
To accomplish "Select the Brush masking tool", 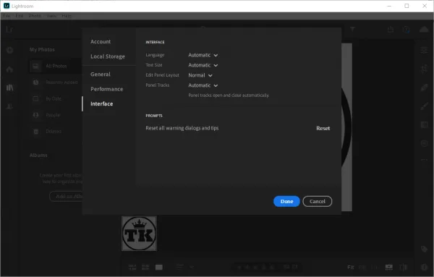I will pyautogui.click(x=424, y=106).
